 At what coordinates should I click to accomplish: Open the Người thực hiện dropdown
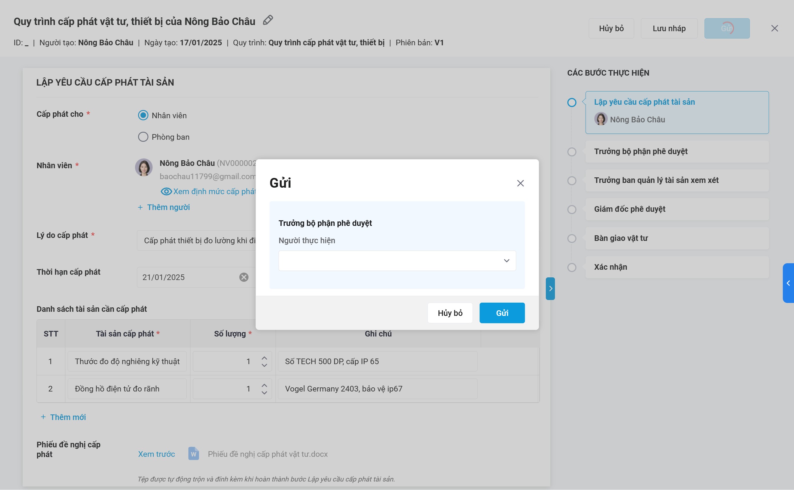point(397,261)
